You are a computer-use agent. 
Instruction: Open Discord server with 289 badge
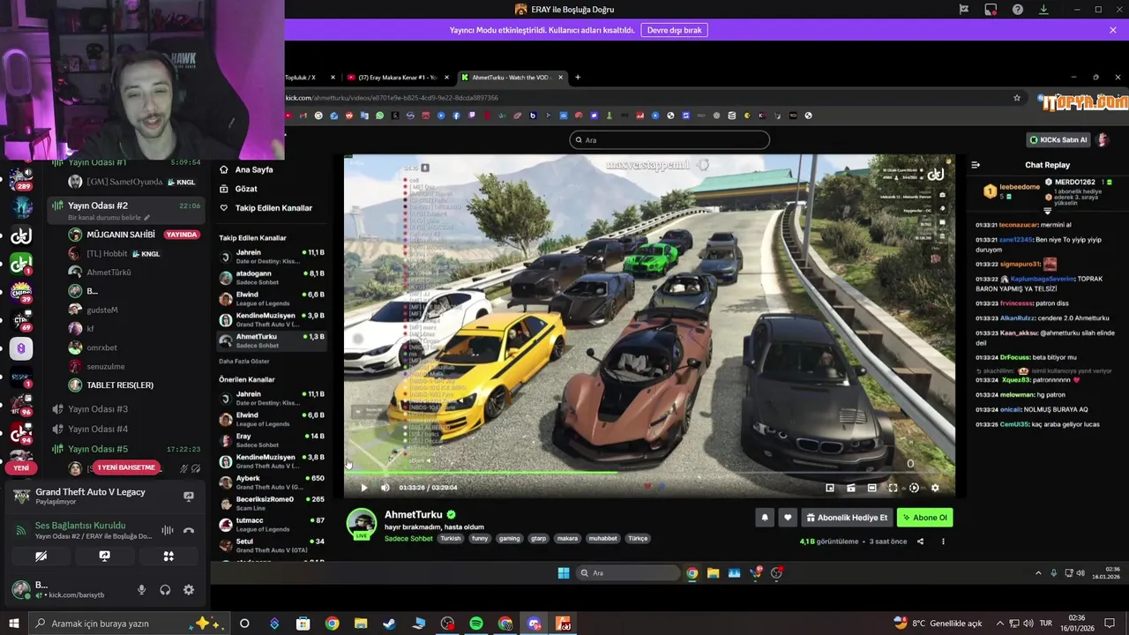tap(21, 179)
